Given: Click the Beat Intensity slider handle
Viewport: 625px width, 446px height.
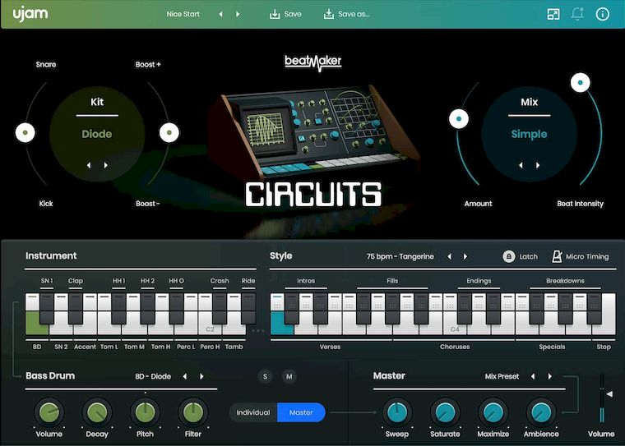Looking at the screenshot, I should (x=581, y=82).
